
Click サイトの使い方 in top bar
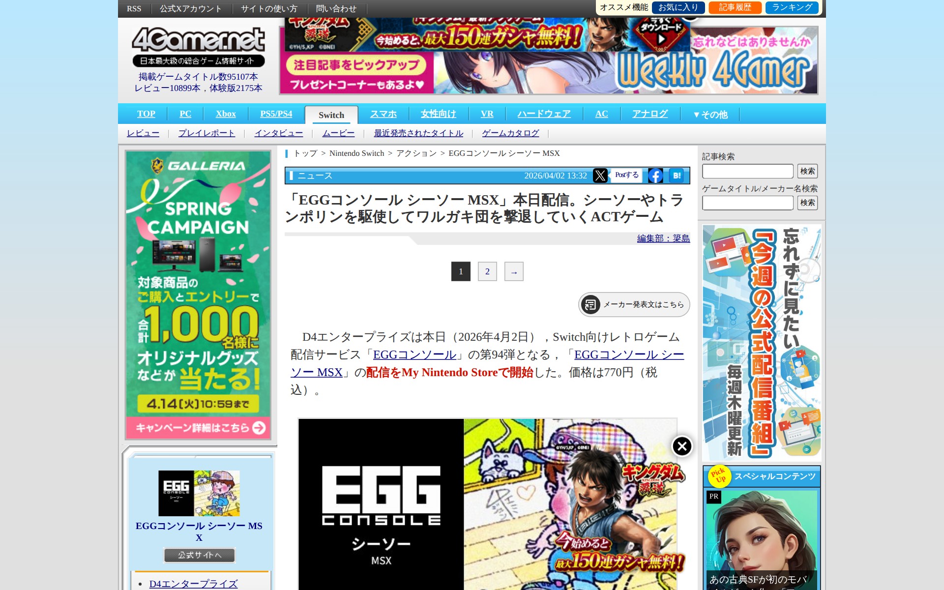(269, 9)
